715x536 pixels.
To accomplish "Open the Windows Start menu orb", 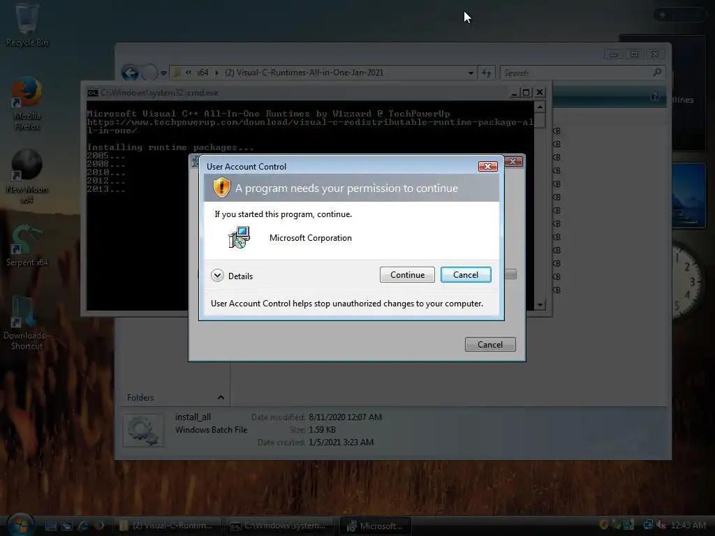I will click(20, 525).
